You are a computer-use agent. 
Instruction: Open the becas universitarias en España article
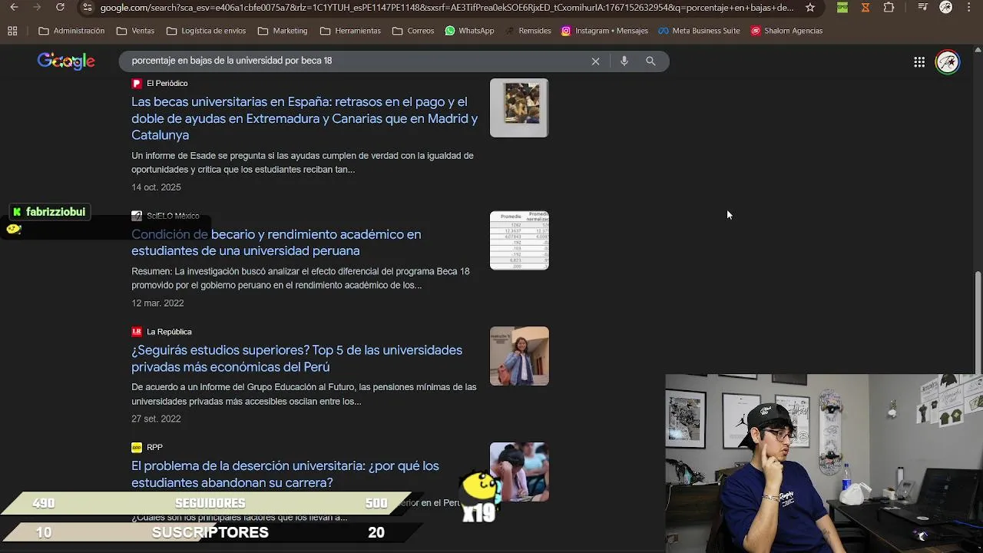tap(305, 118)
